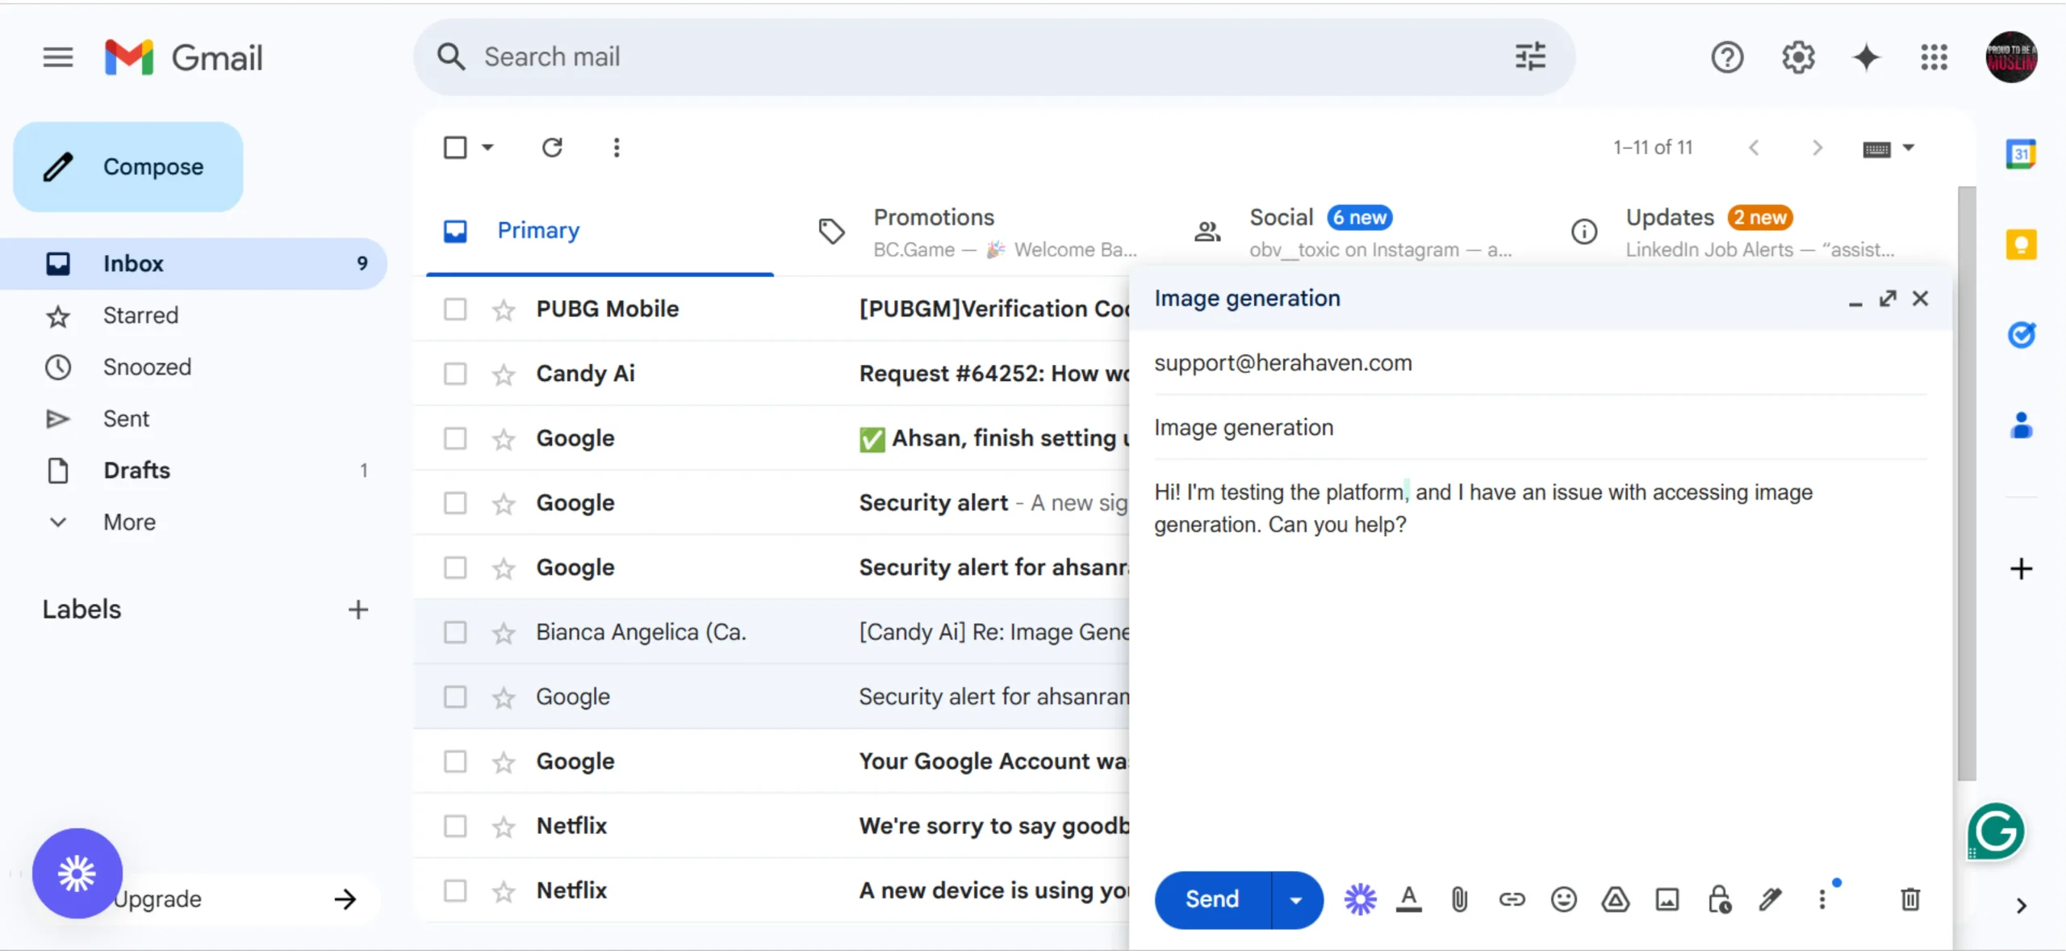Open the Google apps grid
Screen dimensions: 2066x951
1934,57
